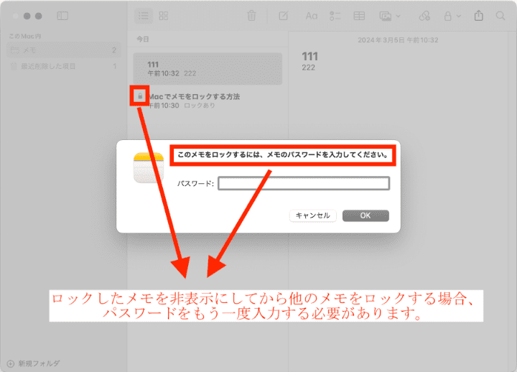Select the note titled 111
Viewport: 517px width, 372px height.
pos(208,69)
